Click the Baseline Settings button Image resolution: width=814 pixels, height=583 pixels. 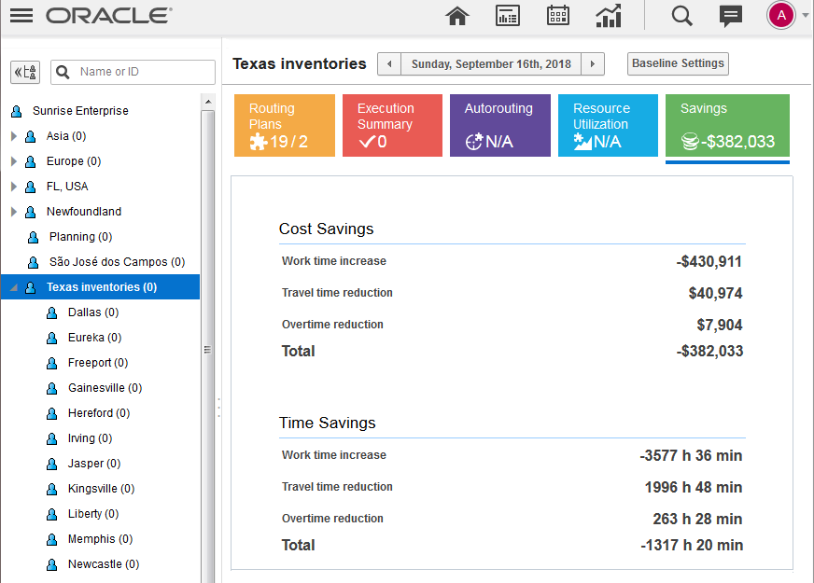(x=678, y=63)
